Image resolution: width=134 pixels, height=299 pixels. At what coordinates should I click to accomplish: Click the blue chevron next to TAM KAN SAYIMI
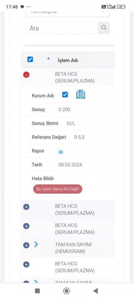pos(36,244)
